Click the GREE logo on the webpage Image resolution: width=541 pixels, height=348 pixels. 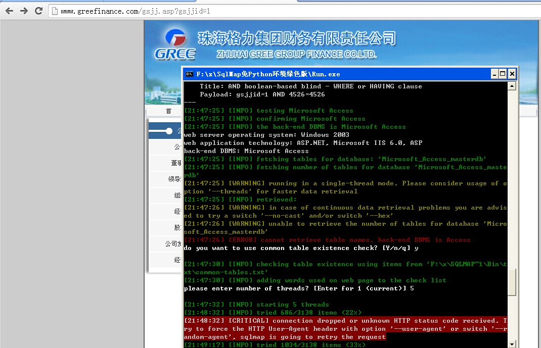pos(175,44)
